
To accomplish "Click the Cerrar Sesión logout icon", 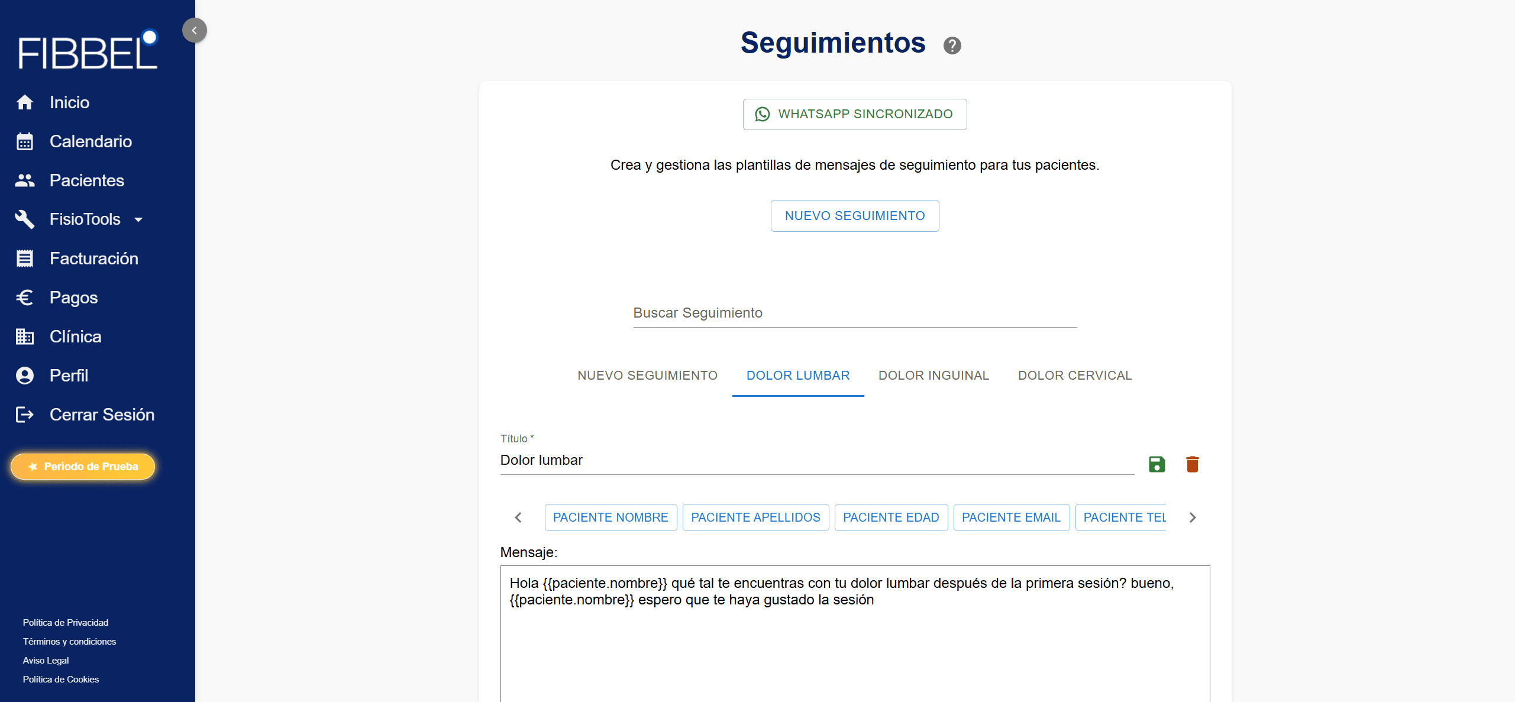I will click(x=25, y=415).
